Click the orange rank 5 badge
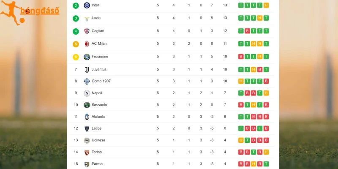Screen dimensions: 338x169 pos(76,44)
